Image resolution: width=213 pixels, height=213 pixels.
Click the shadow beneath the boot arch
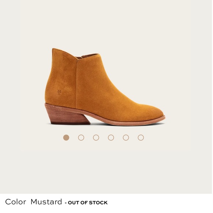(x=98, y=124)
